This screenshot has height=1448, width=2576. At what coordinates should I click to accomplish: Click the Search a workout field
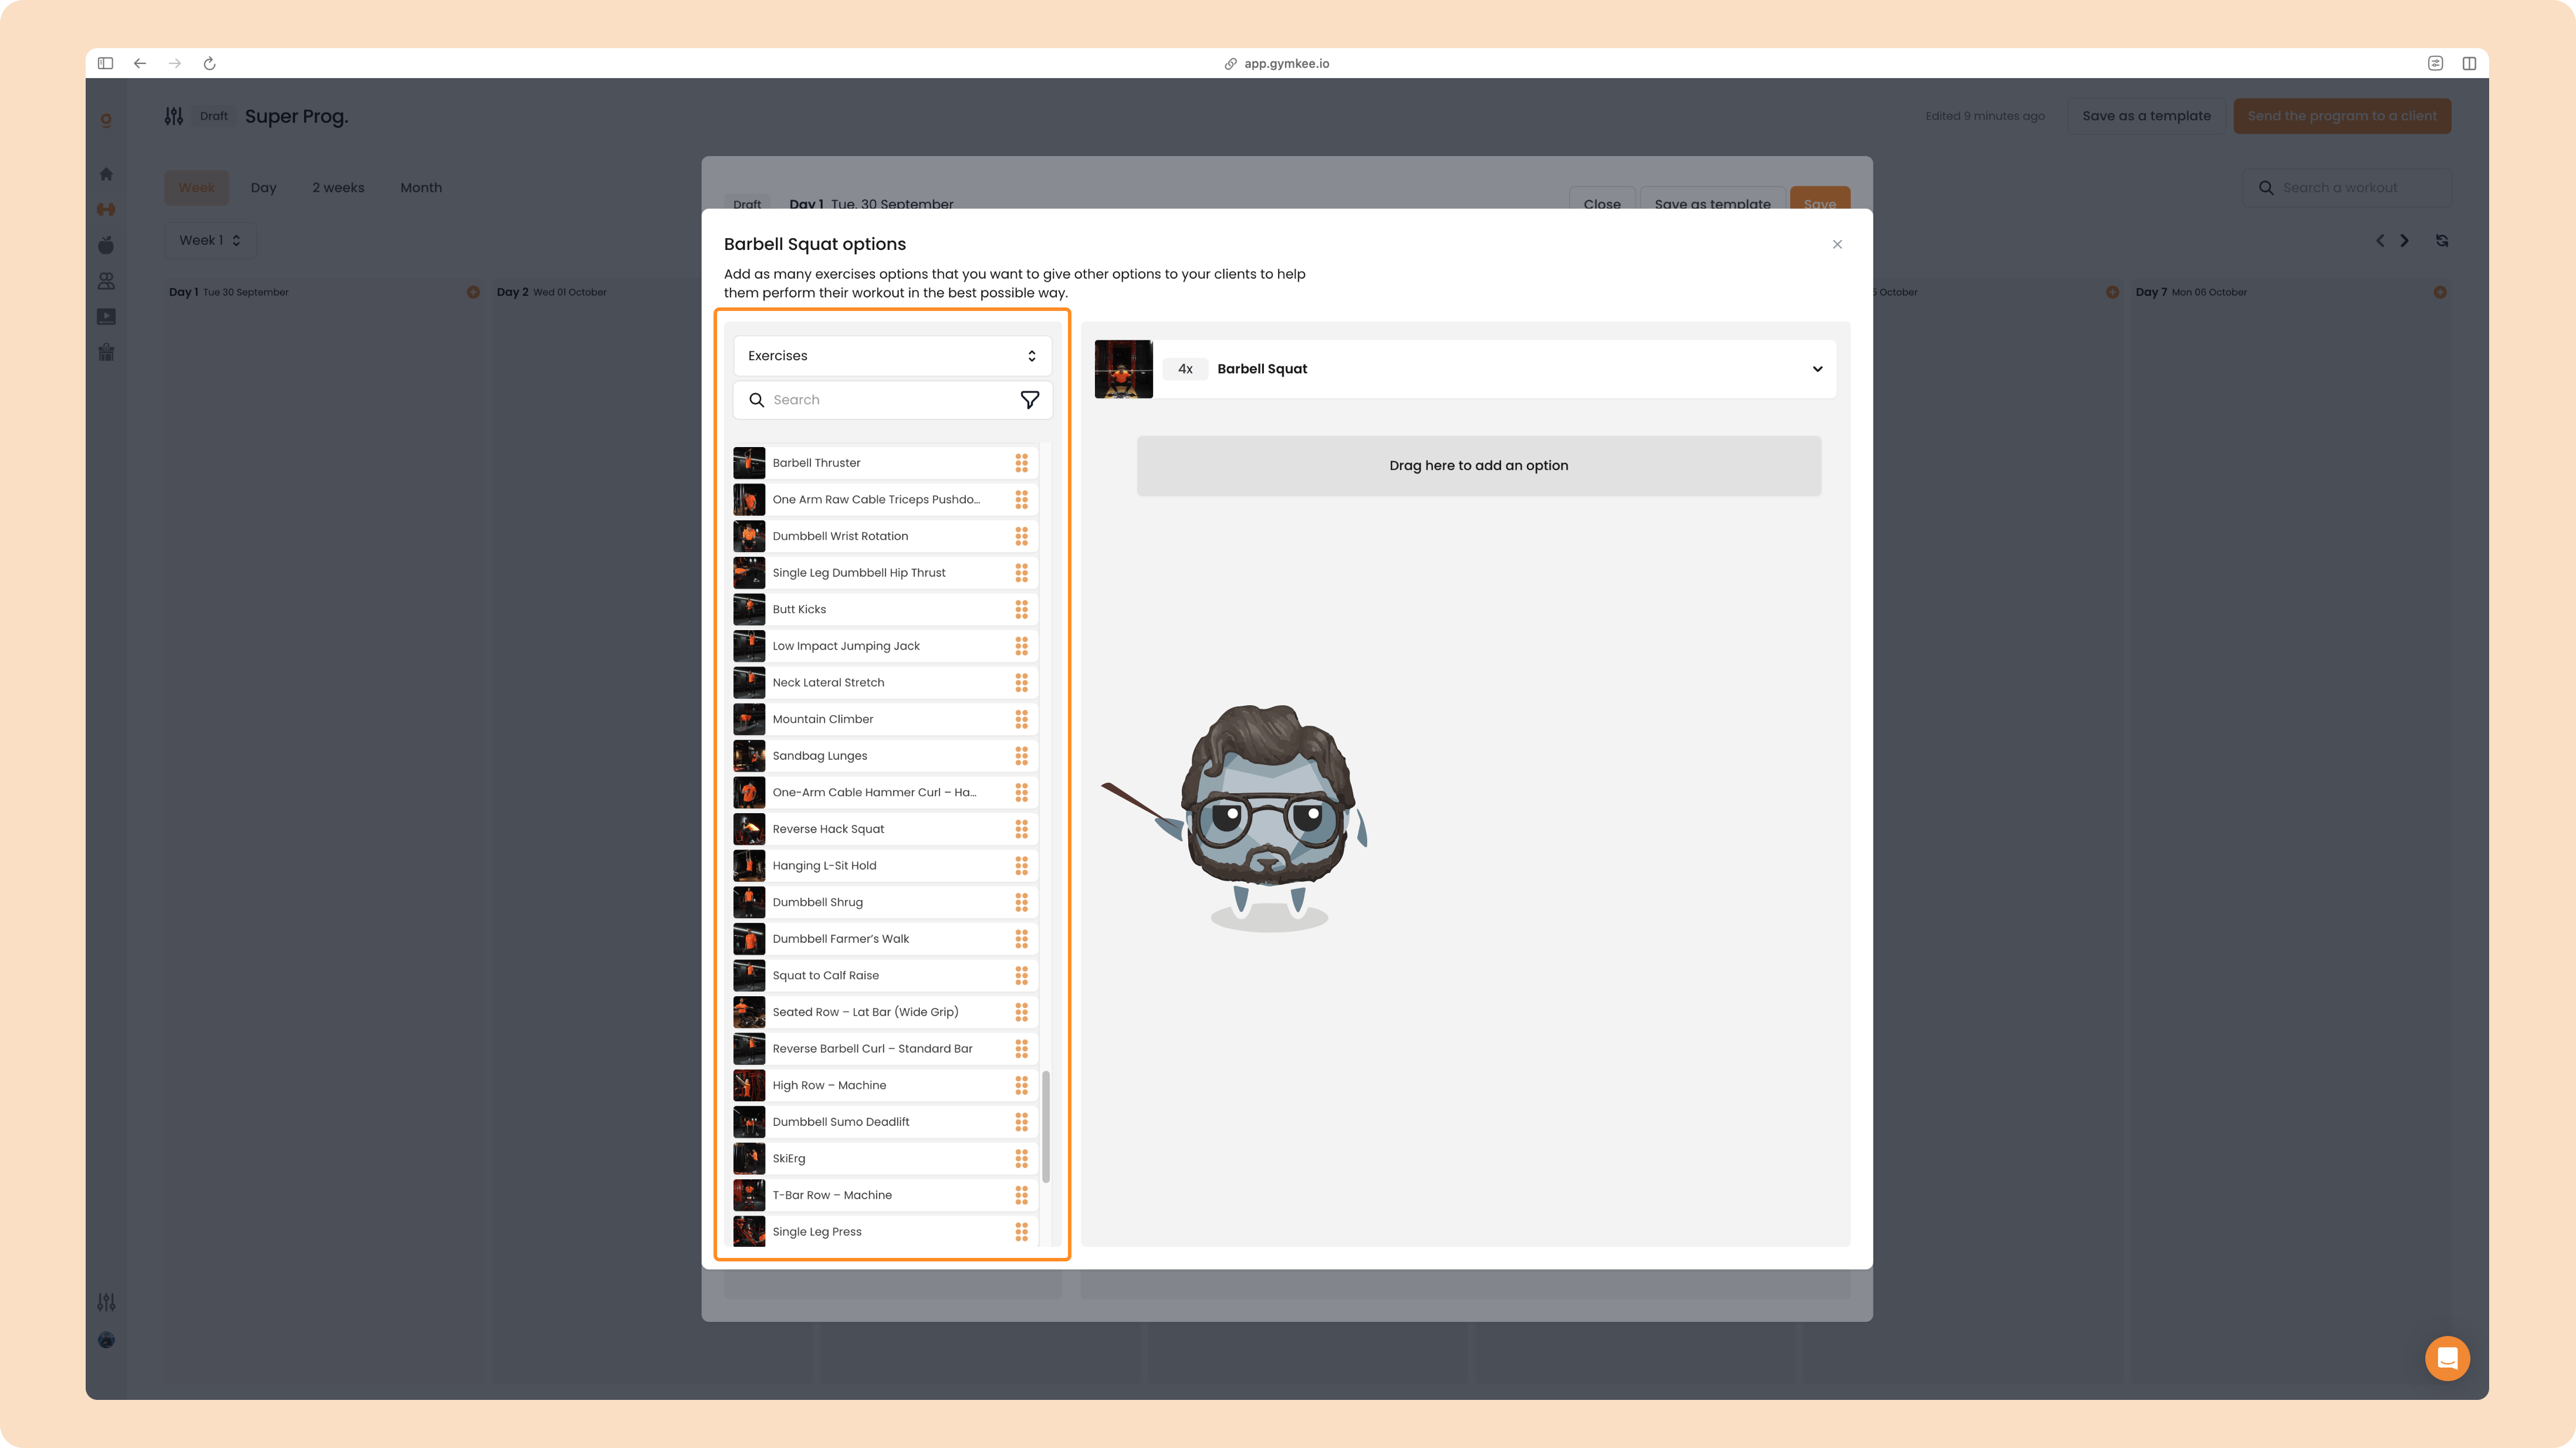[2347, 188]
